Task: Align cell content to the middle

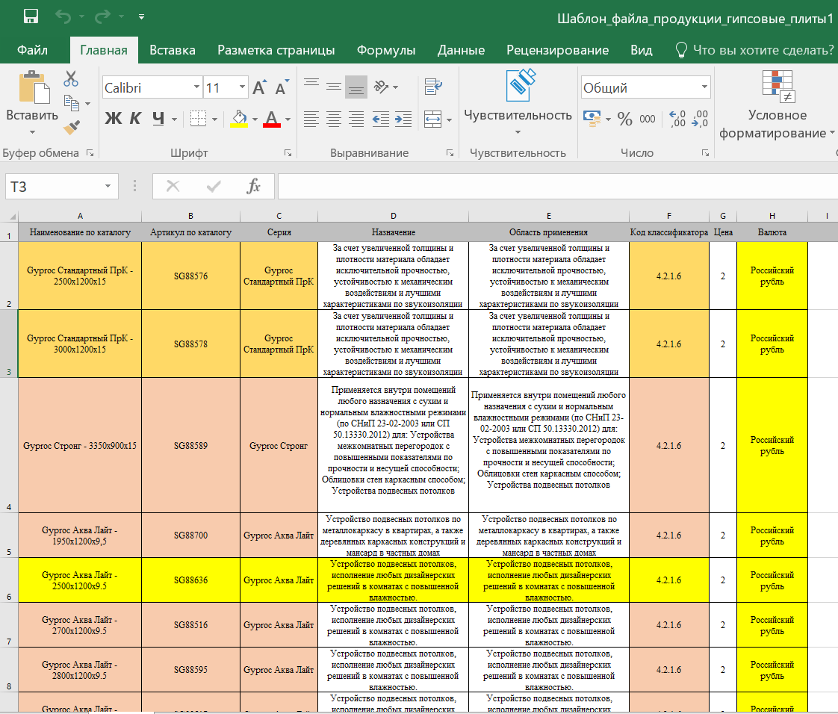Action: (x=334, y=86)
